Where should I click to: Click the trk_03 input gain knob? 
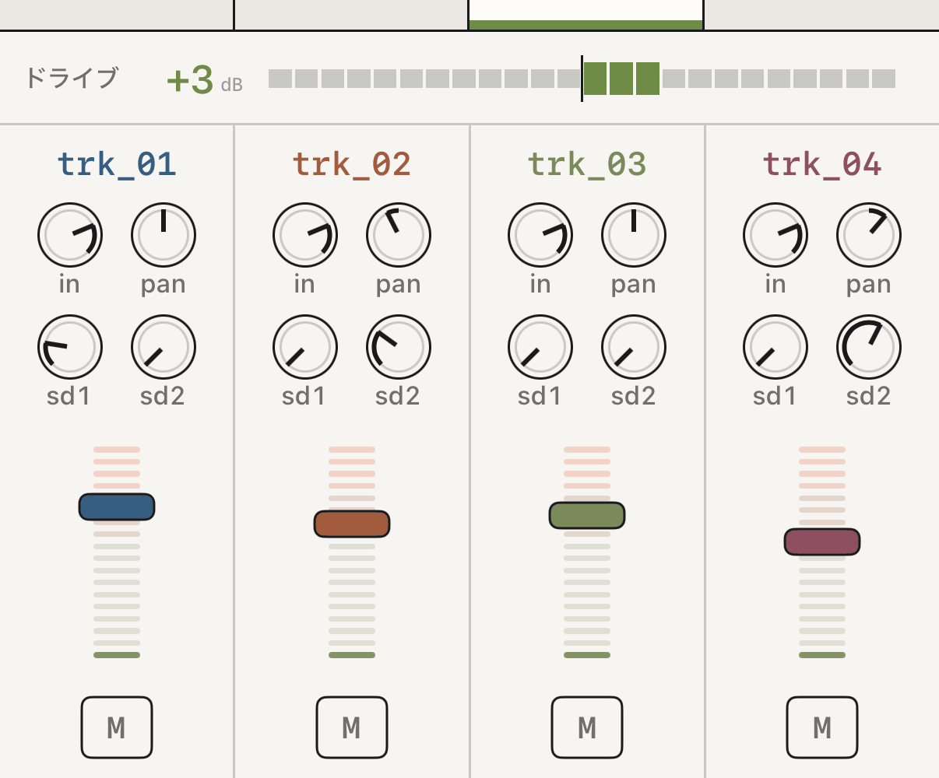tap(540, 235)
